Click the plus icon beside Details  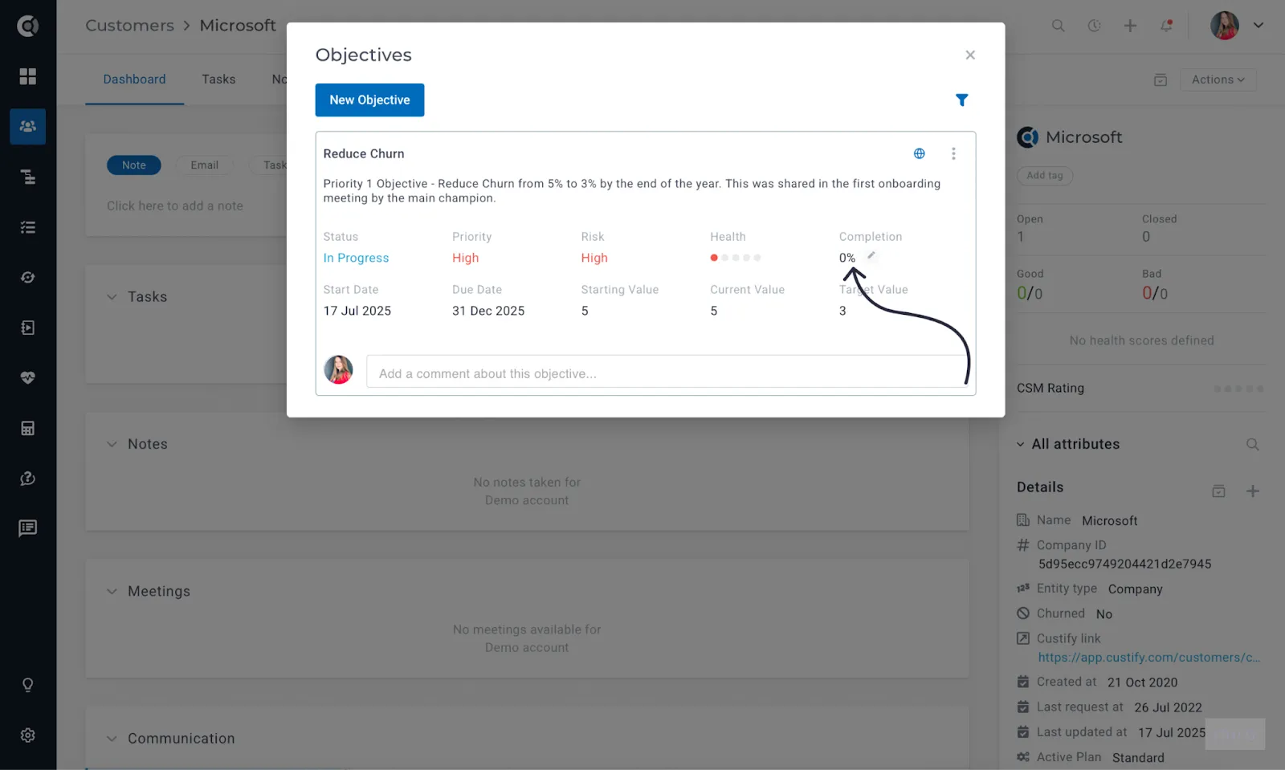[x=1252, y=491]
